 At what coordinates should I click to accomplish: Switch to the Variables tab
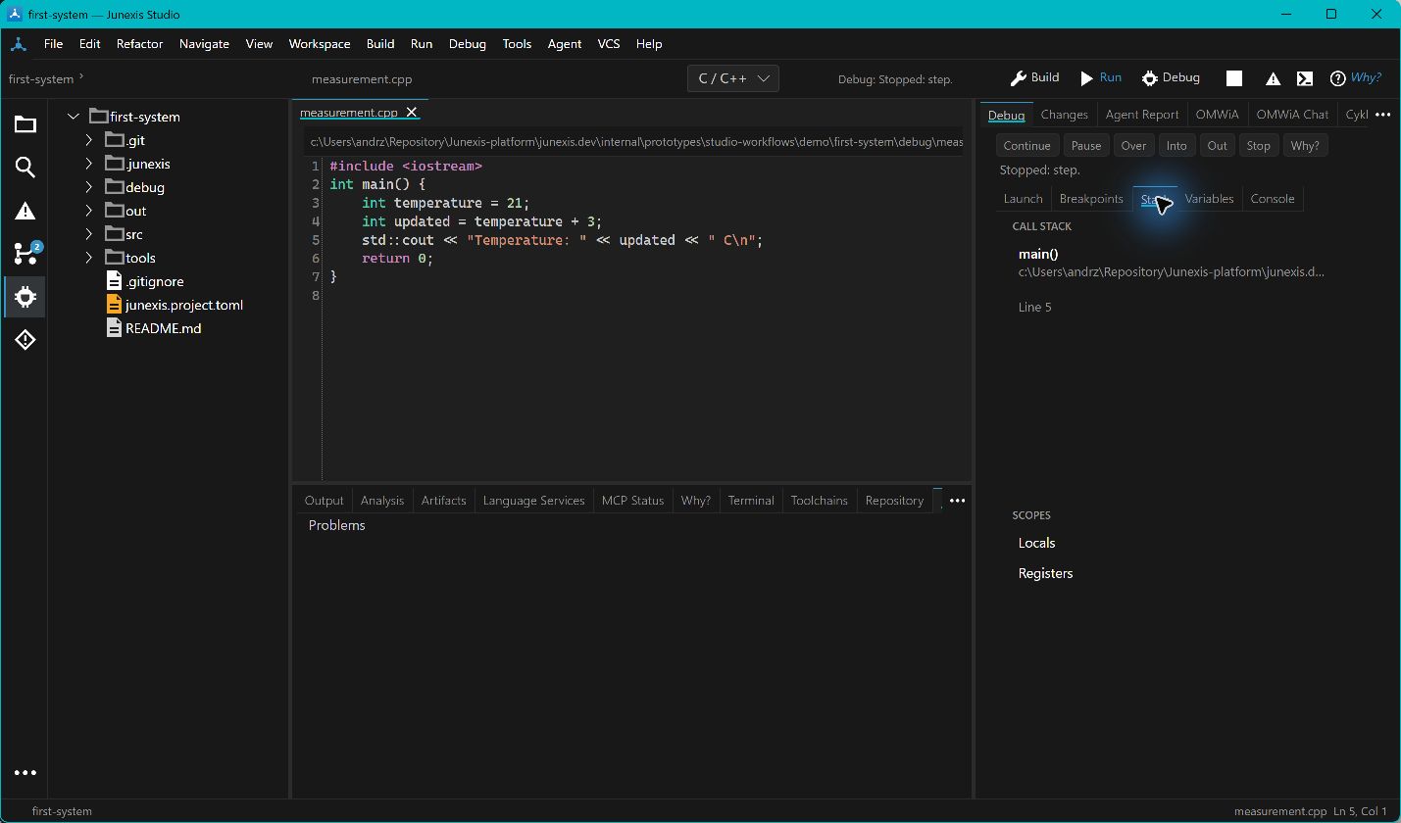pyautogui.click(x=1209, y=199)
